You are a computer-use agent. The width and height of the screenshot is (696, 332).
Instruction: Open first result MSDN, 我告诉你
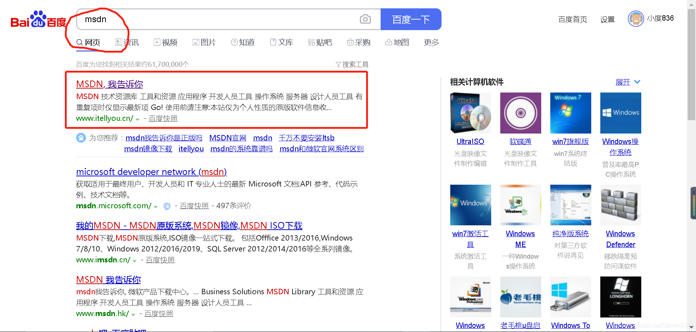(109, 84)
